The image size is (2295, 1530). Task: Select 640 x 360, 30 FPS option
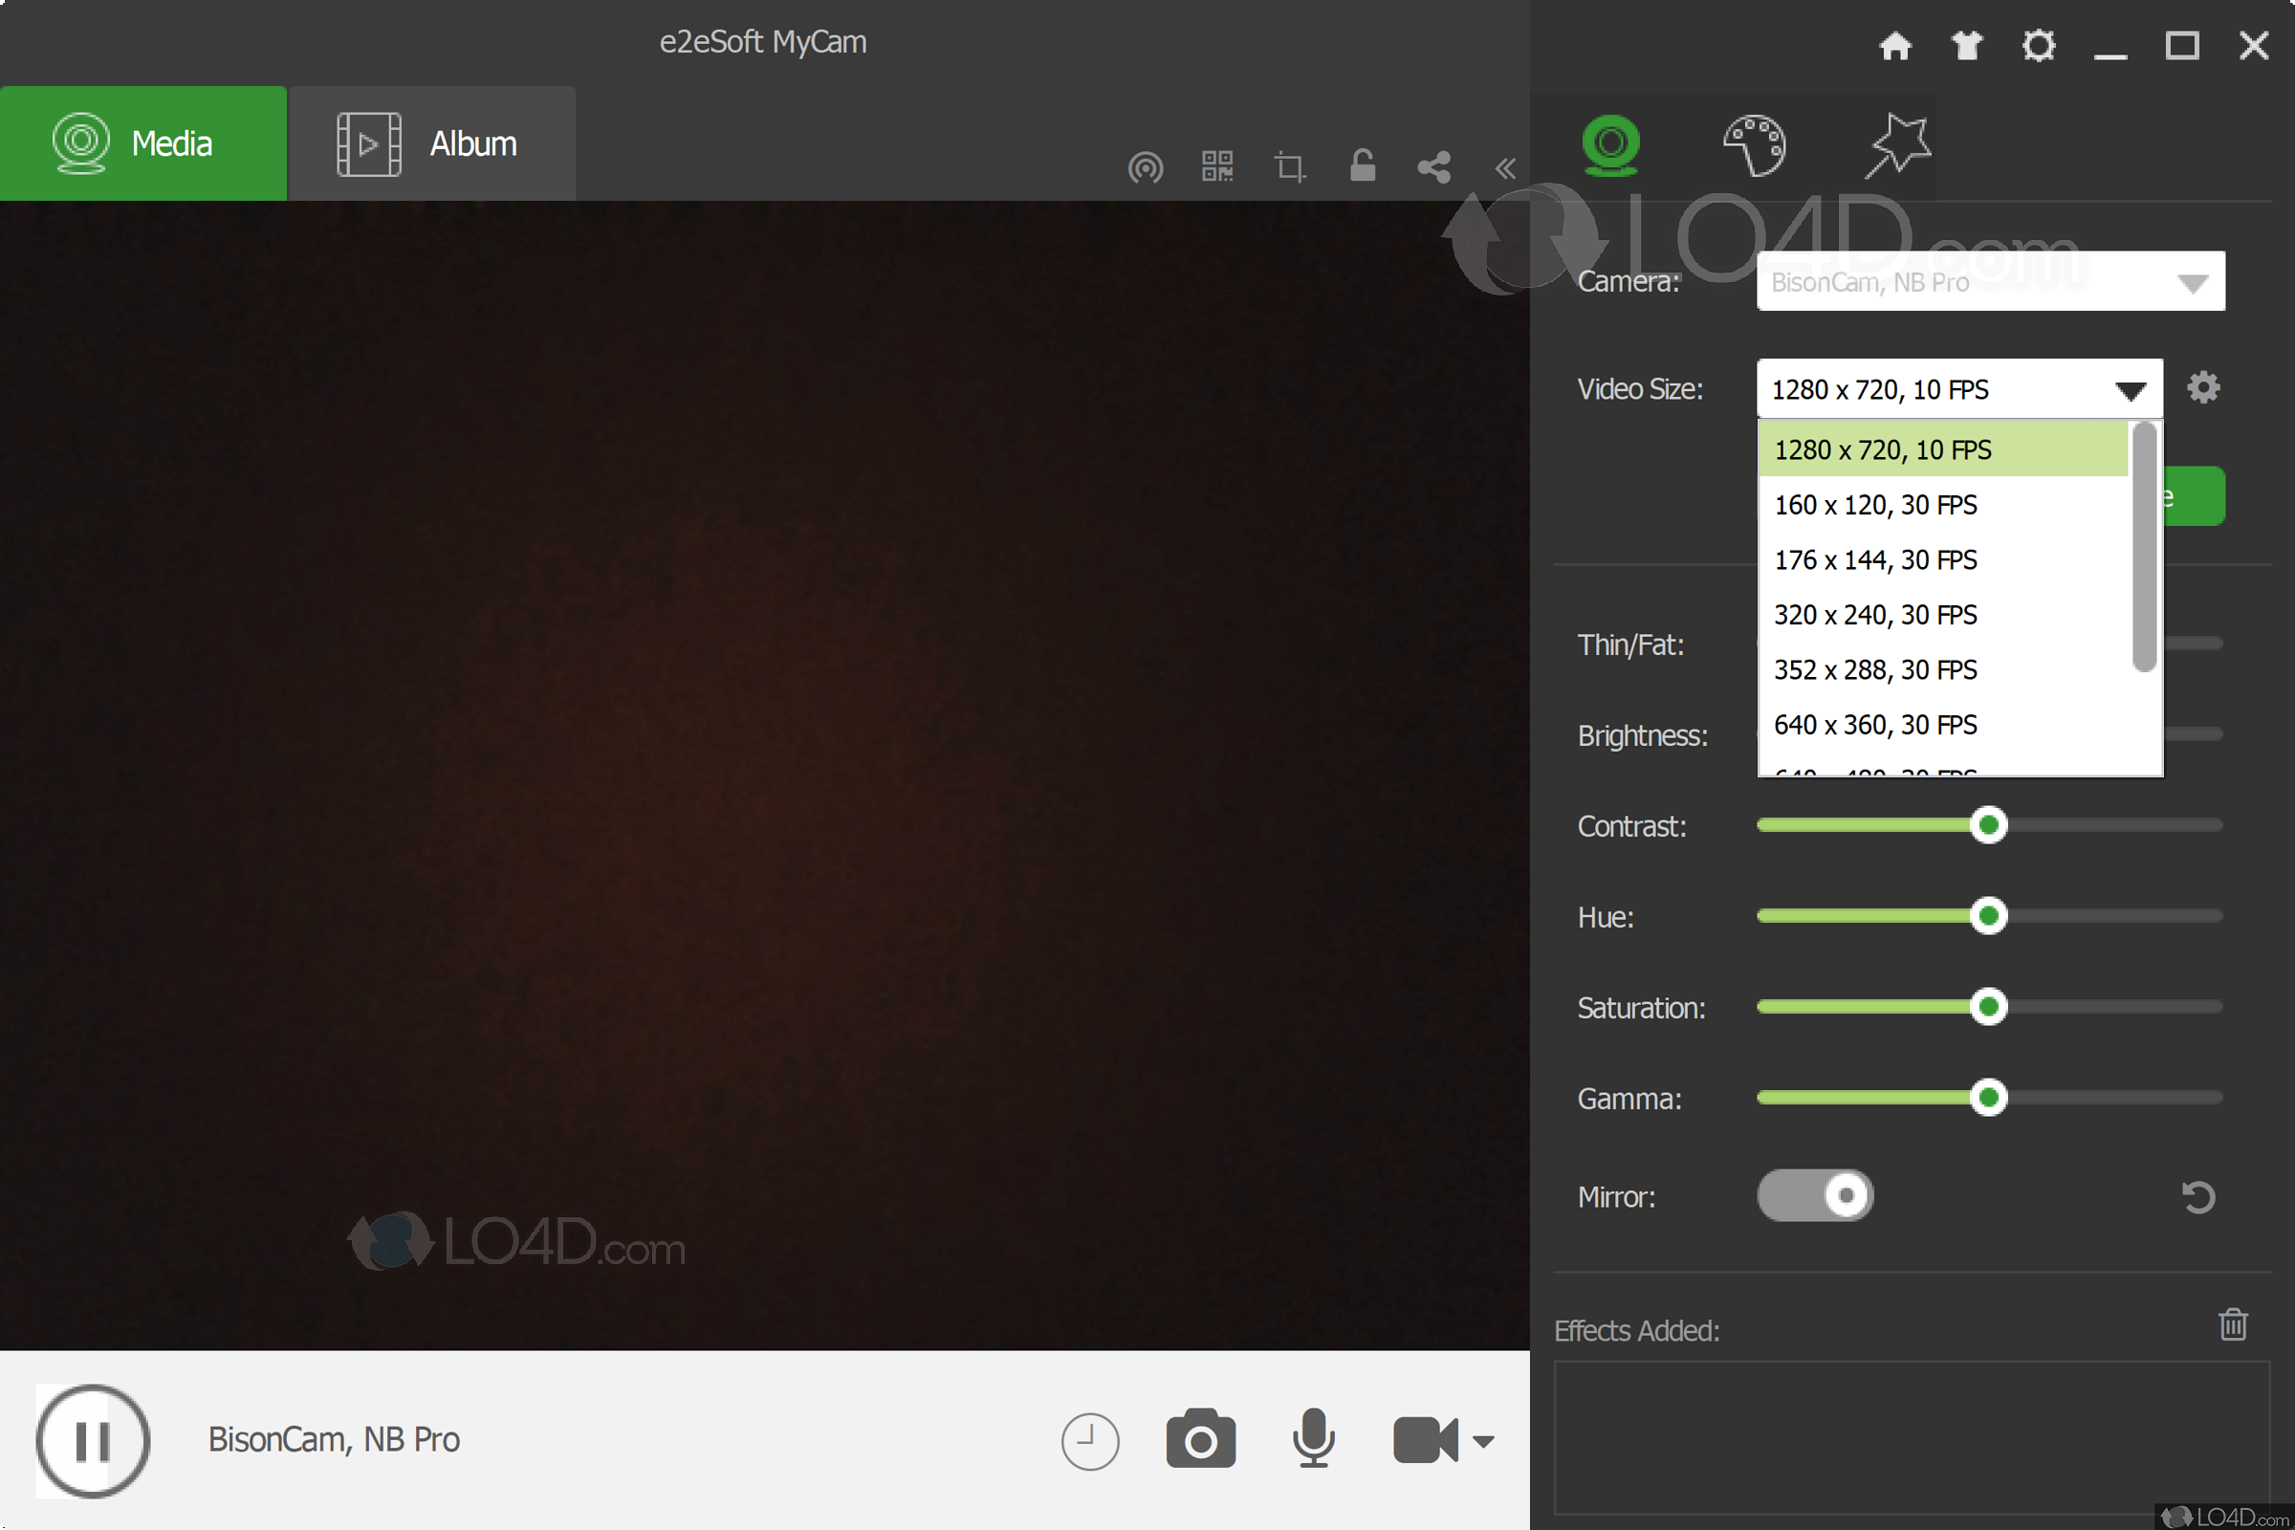(x=1874, y=725)
